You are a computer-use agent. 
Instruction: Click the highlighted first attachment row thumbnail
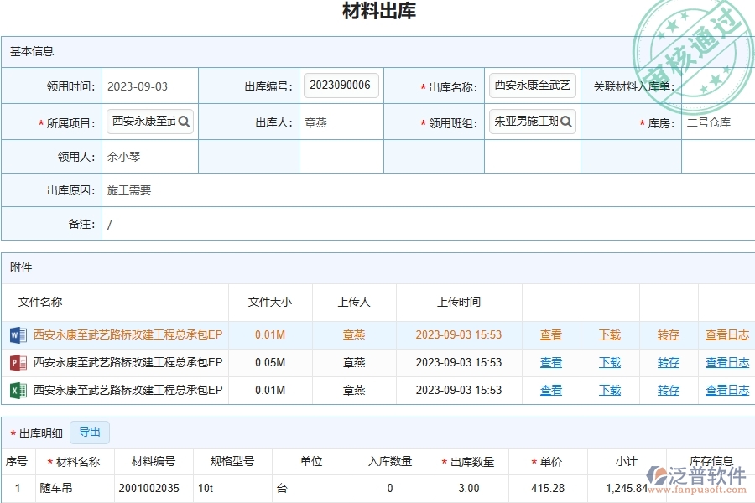point(19,334)
